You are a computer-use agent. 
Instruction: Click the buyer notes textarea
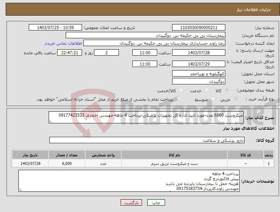click(129, 181)
